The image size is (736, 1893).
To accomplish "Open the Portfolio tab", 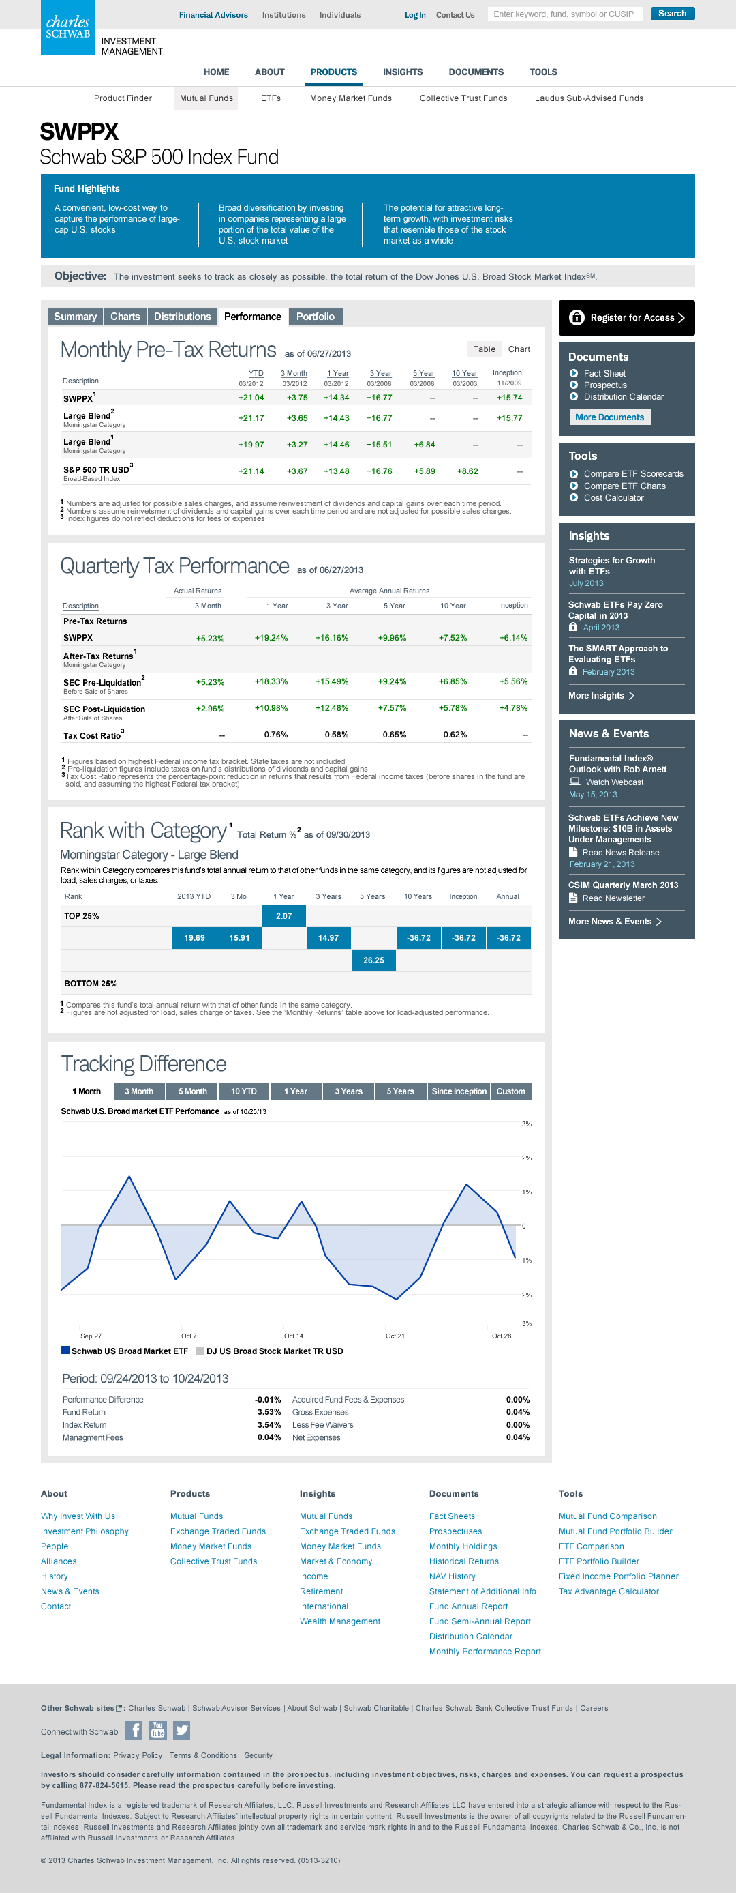I will [x=316, y=317].
